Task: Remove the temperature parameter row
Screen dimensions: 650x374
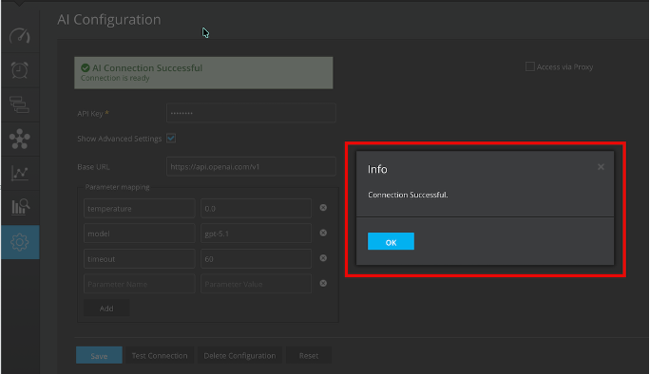Action: click(323, 208)
